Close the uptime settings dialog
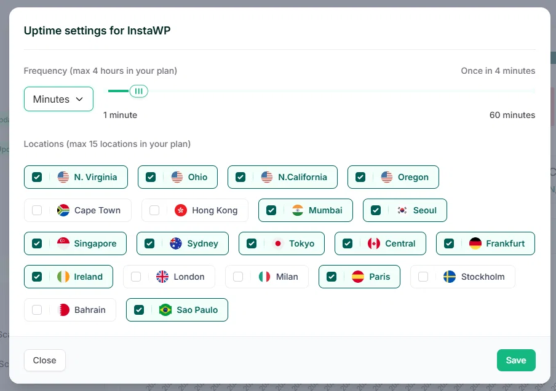Viewport: 556px width, 391px height. (45, 360)
